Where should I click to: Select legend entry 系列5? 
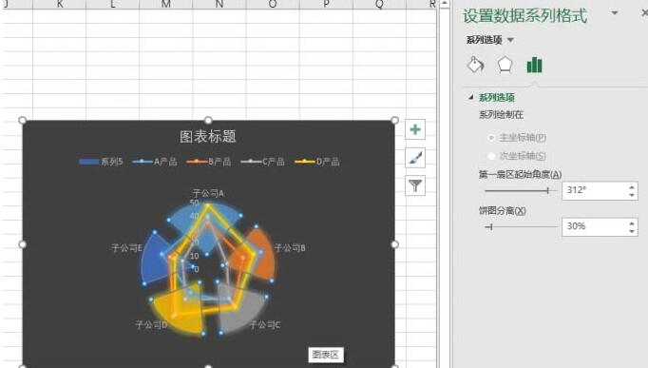click(101, 162)
